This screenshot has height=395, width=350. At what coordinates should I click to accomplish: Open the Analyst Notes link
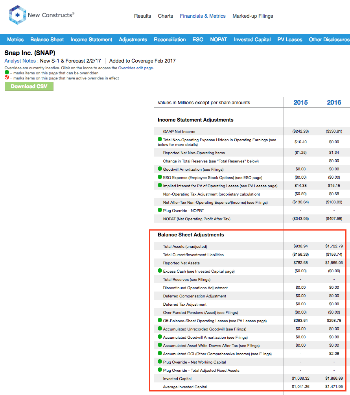pyautogui.click(x=20, y=61)
